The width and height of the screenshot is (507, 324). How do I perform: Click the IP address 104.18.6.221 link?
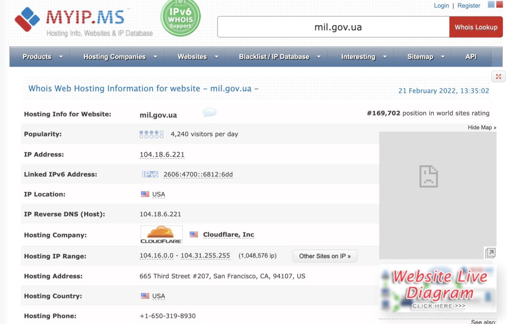point(162,155)
